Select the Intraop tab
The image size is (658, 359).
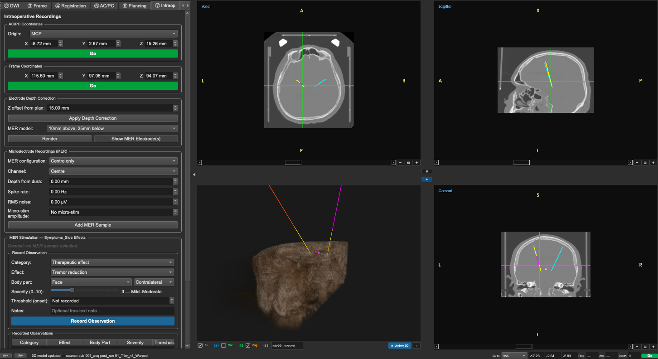click(x=165, y=5)
